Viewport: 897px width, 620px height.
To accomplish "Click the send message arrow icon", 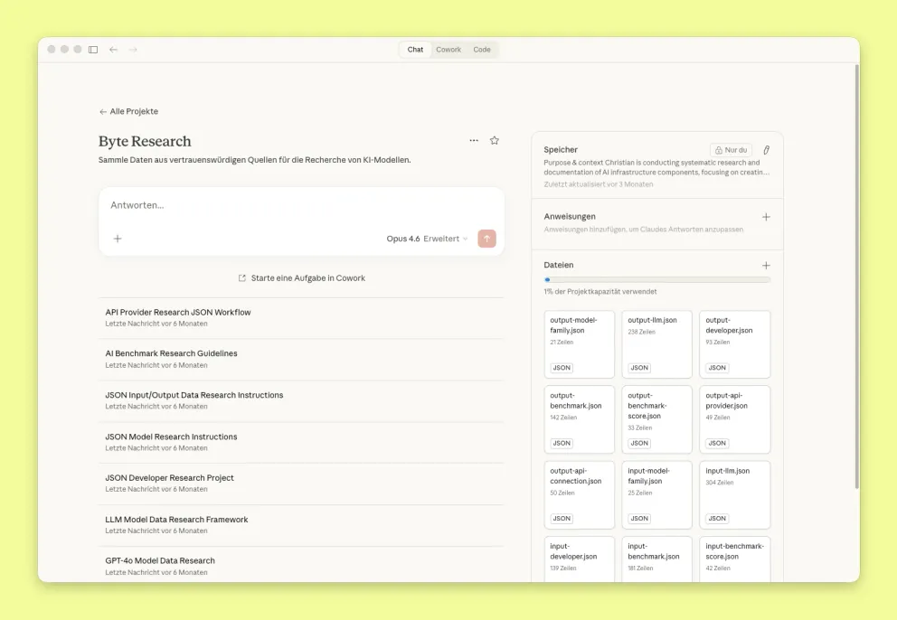I will pyautogui.click(x=486, y=238).
